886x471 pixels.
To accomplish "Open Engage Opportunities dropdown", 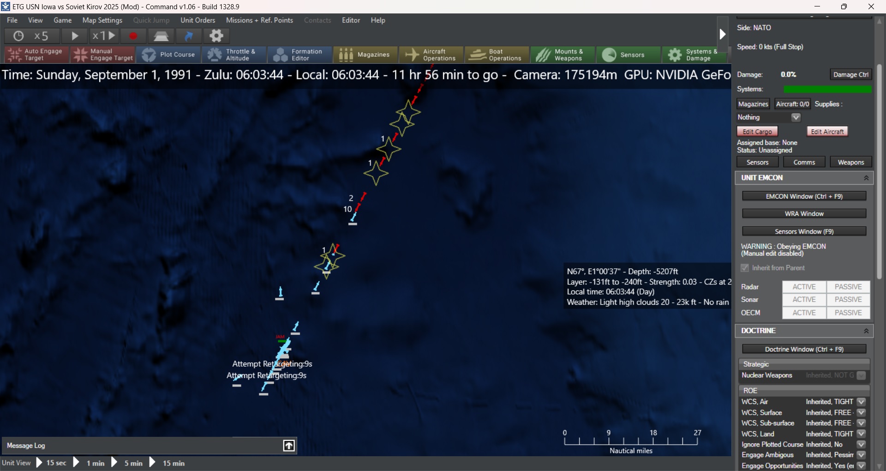I will click(x=861, y=465).
